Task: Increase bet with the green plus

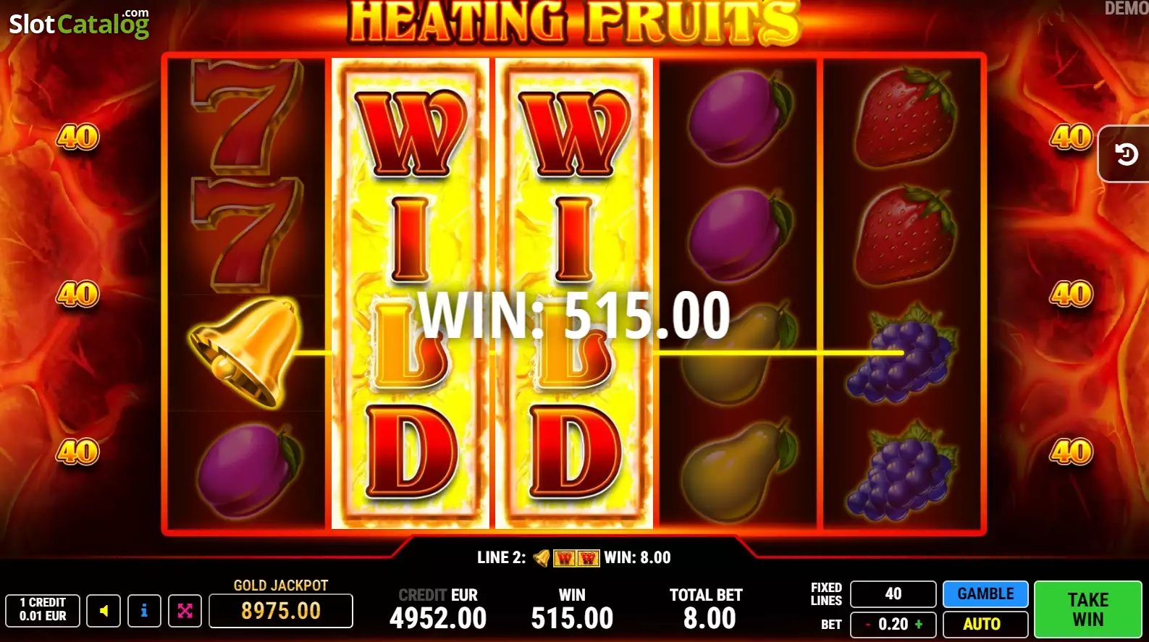Action: coord(919,624)
